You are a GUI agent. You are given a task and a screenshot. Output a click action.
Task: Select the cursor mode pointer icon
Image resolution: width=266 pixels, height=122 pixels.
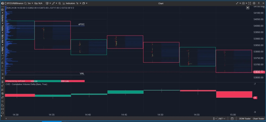[x=77, y=3]
